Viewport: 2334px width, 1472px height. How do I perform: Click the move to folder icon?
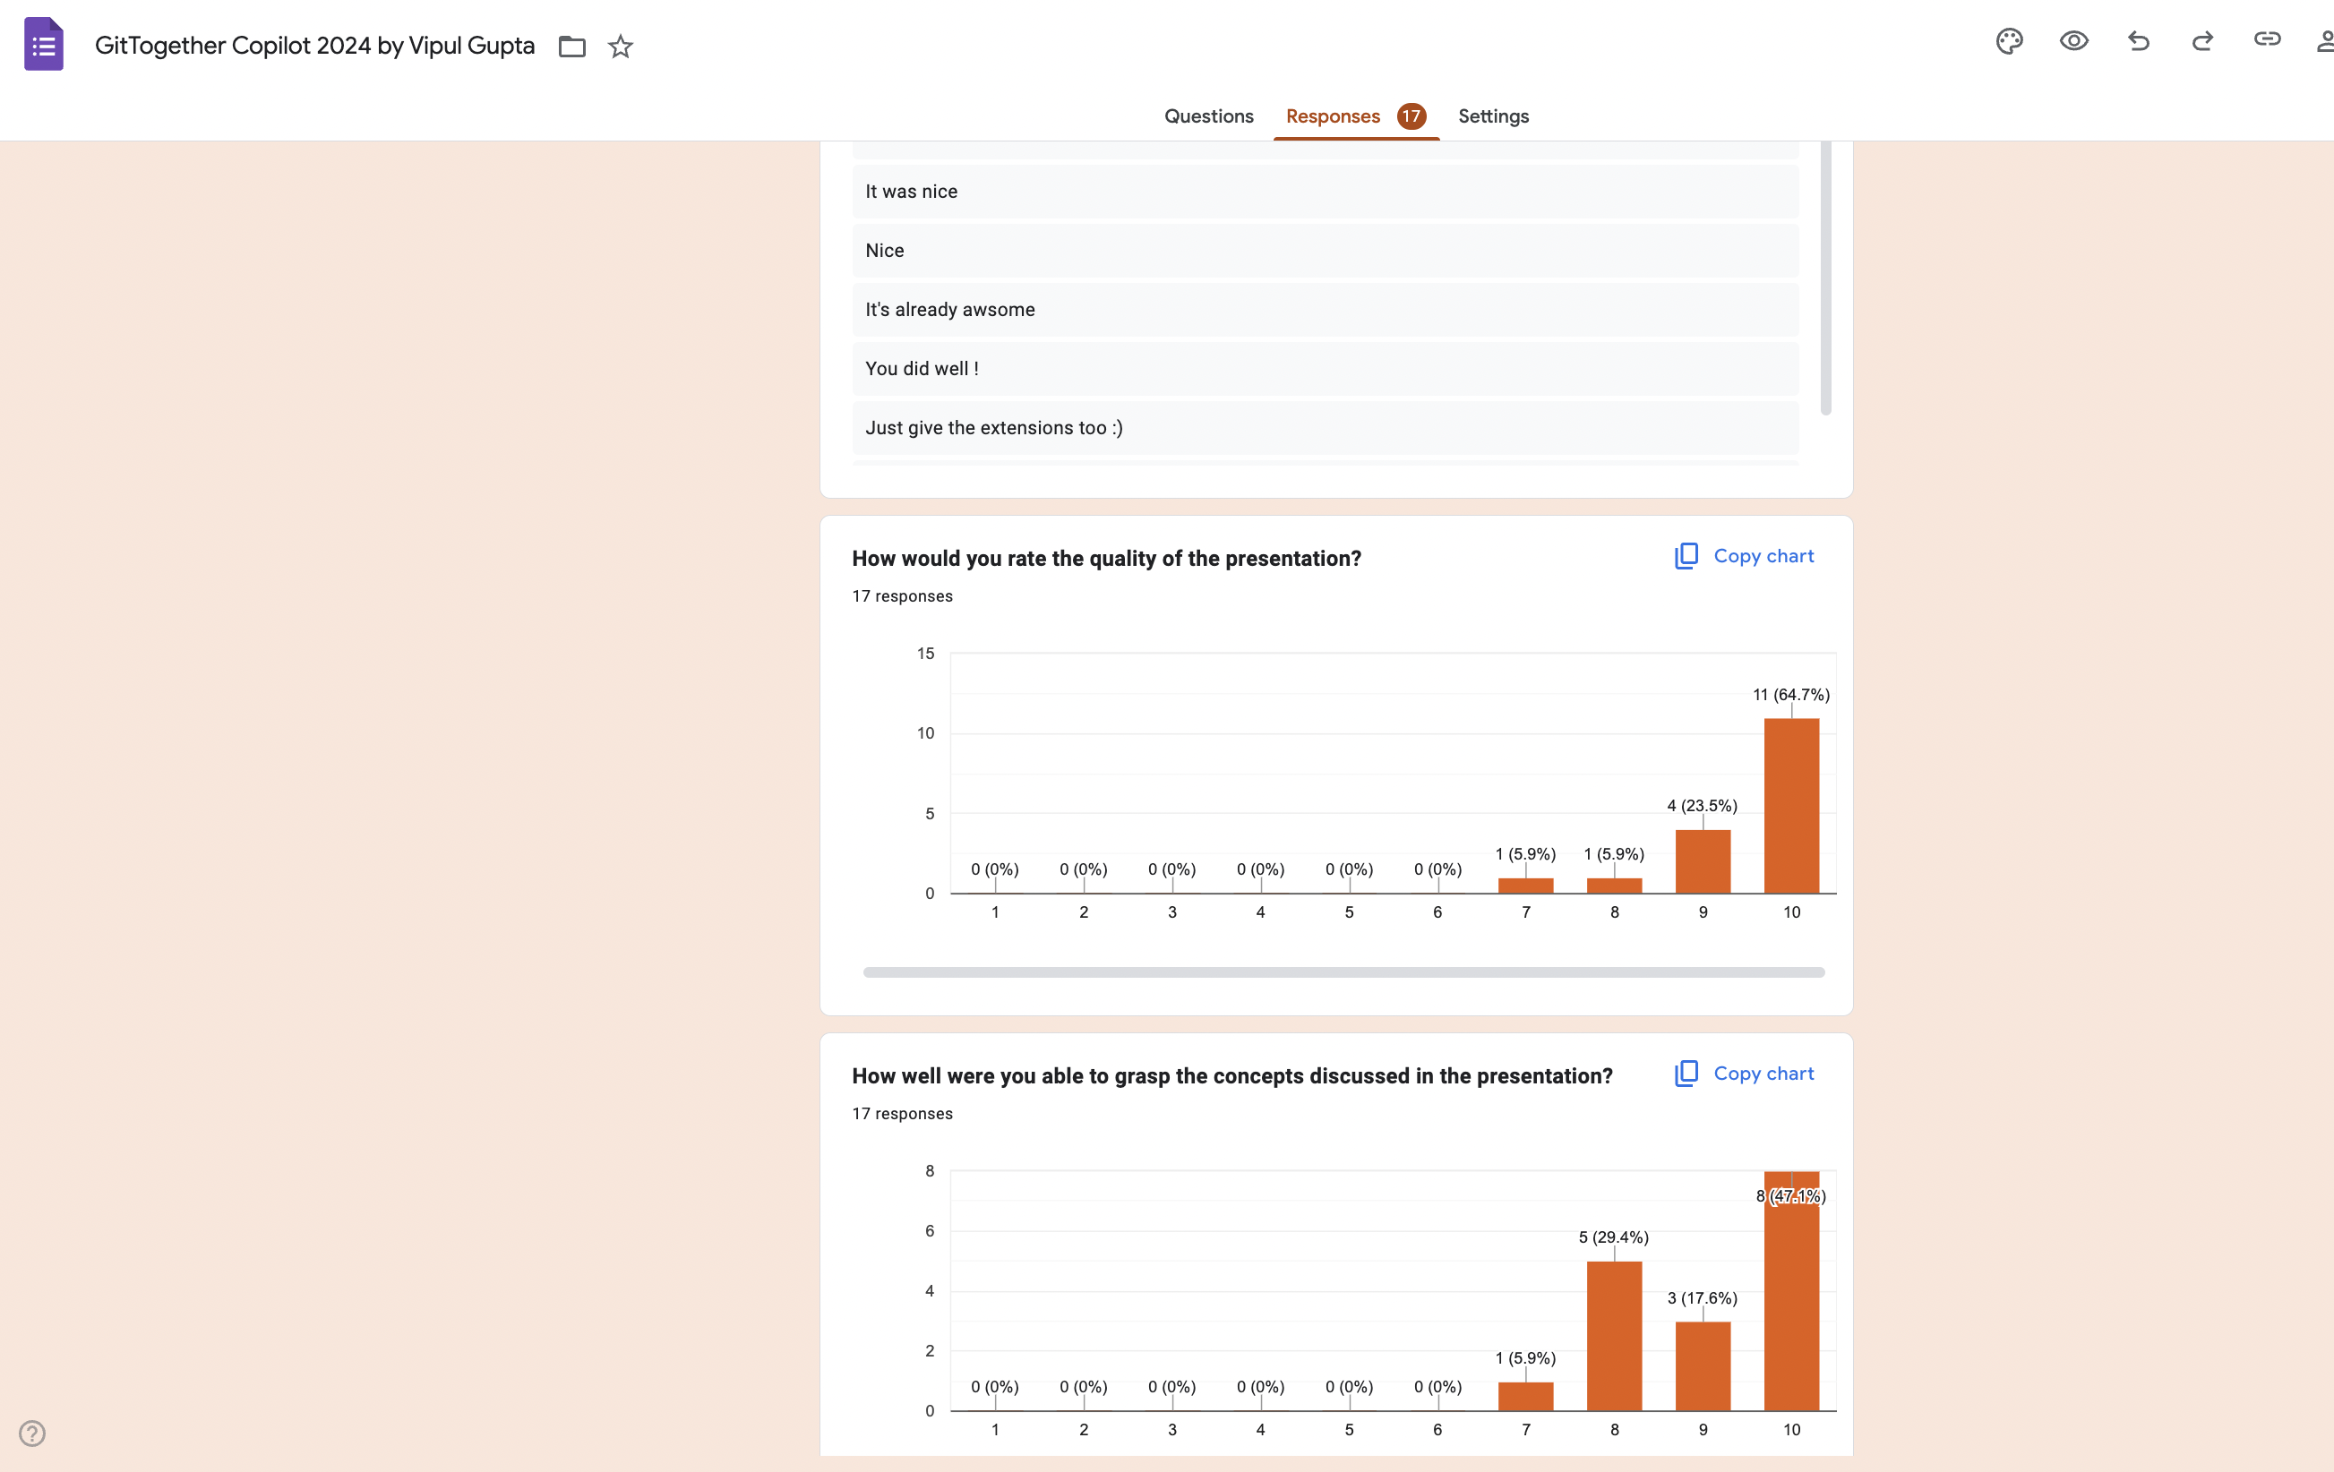572,46
